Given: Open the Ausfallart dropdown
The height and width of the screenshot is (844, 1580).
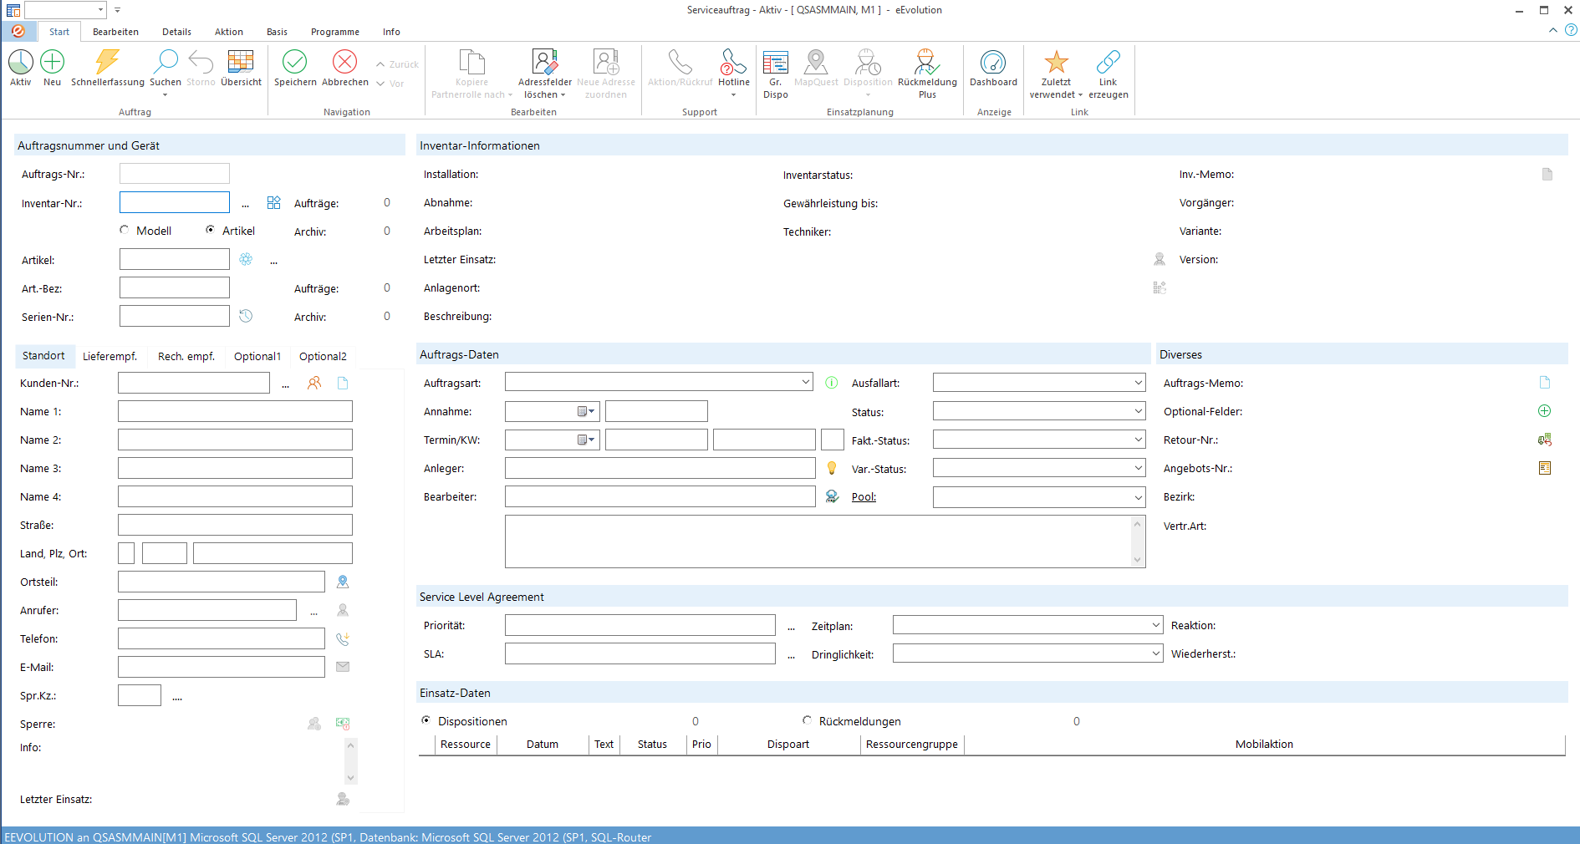Looking at the screenshot, I should tap(1138, 383).
